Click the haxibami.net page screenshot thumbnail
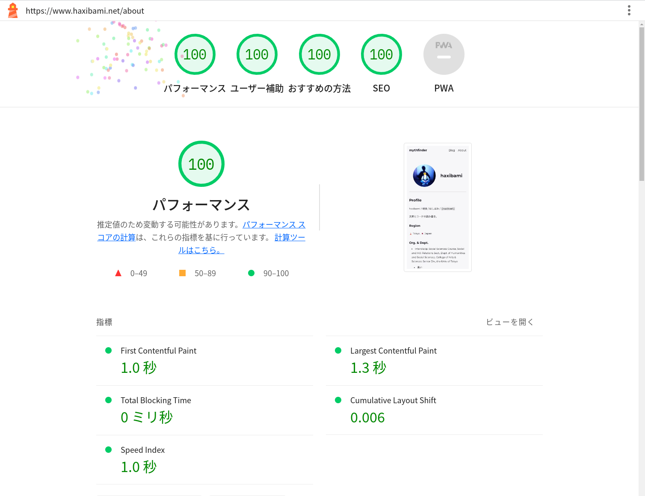The width and height of the screenshot is (645, 496). (438, 207)
